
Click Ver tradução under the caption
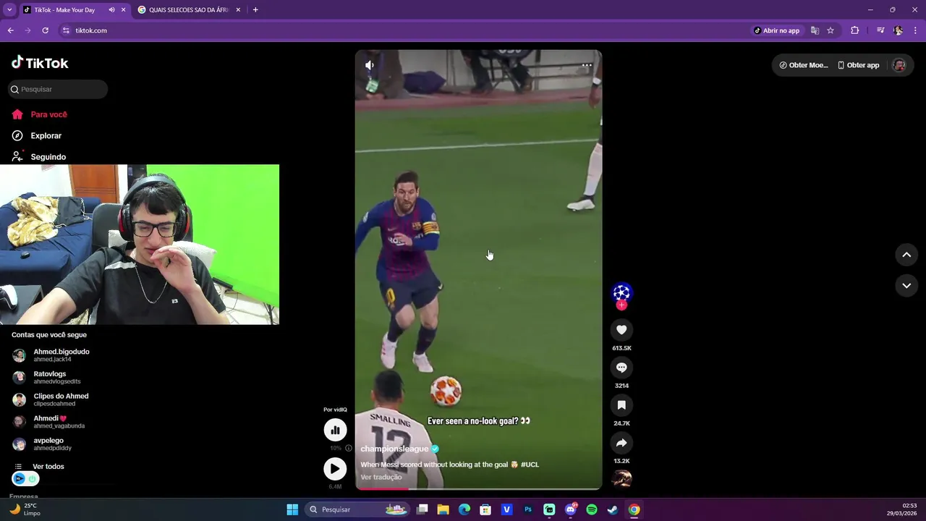pos(381,478)
